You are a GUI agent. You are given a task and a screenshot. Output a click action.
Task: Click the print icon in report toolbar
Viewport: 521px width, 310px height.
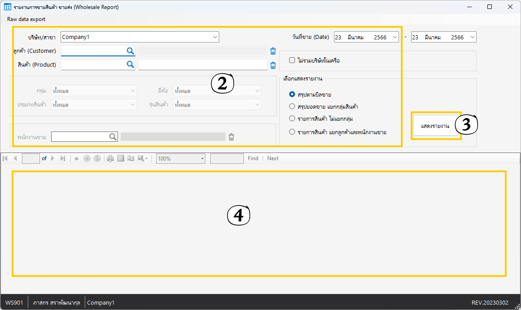(110, 158)
